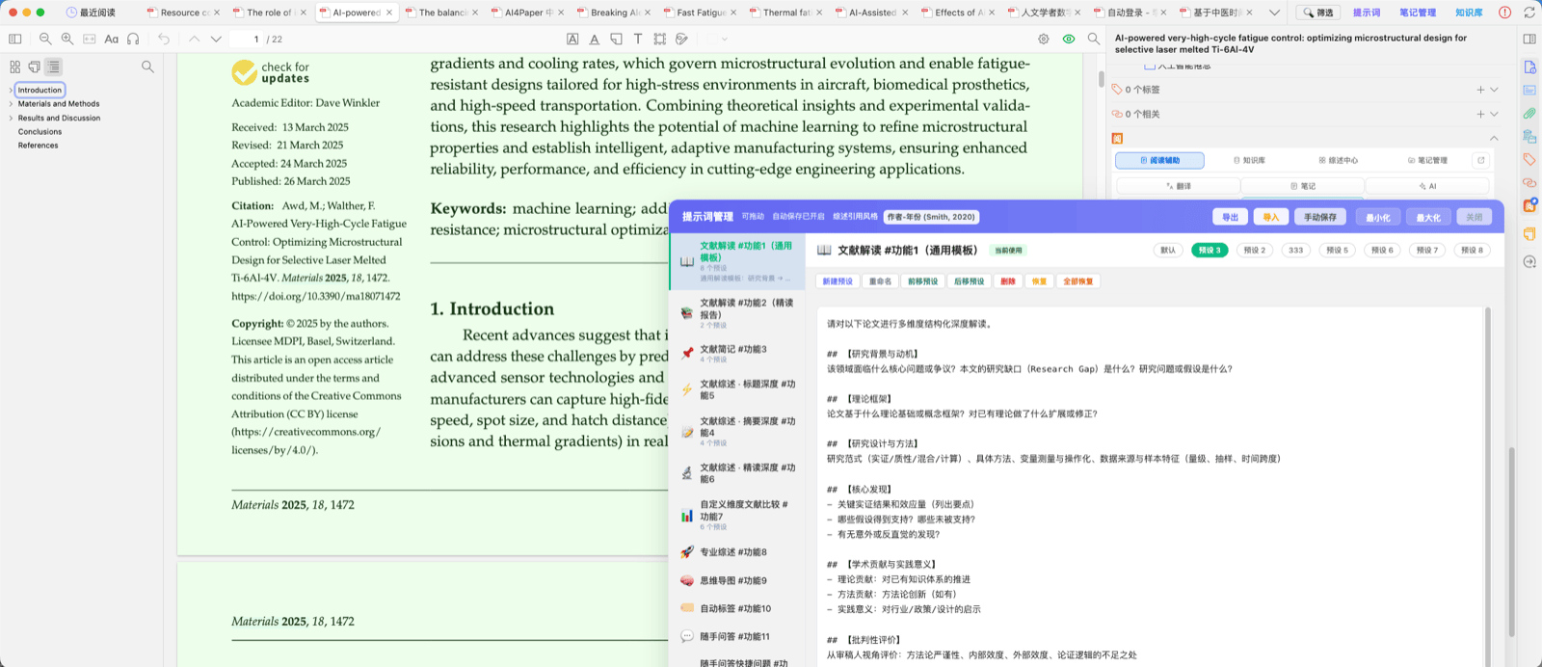The height and width of the screenshot is (667, 1542).
Task: Toggle the left sidebar panel icon
Action: (x=15, y=39)
